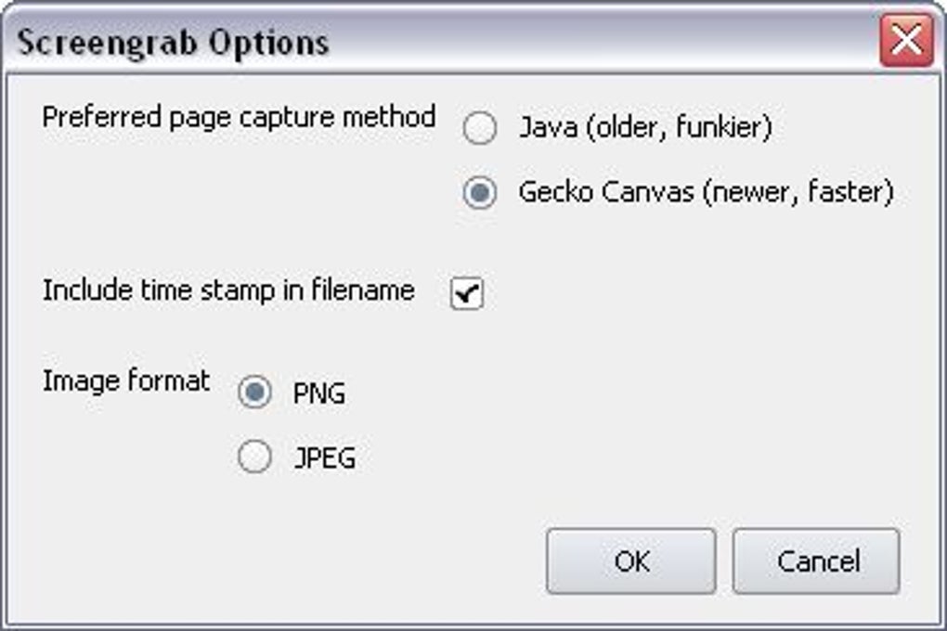
Task: Close the Screengrab Options dialog
Action: (906, 42)
